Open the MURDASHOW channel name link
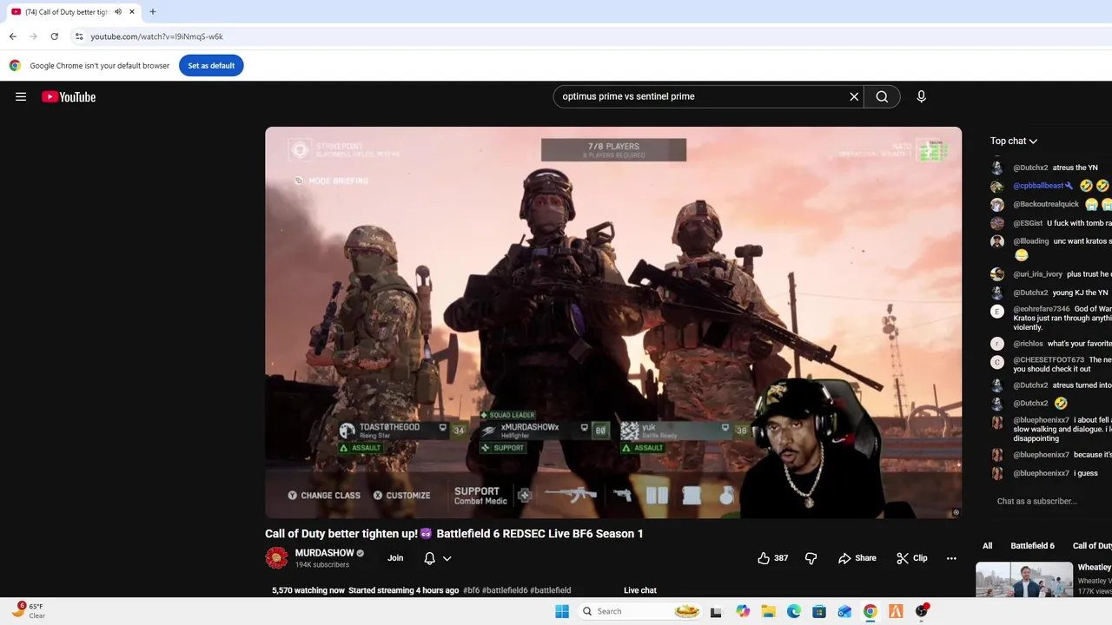Image resolution: width=1112 pixels, height=625 pixels. coord(324,553)
